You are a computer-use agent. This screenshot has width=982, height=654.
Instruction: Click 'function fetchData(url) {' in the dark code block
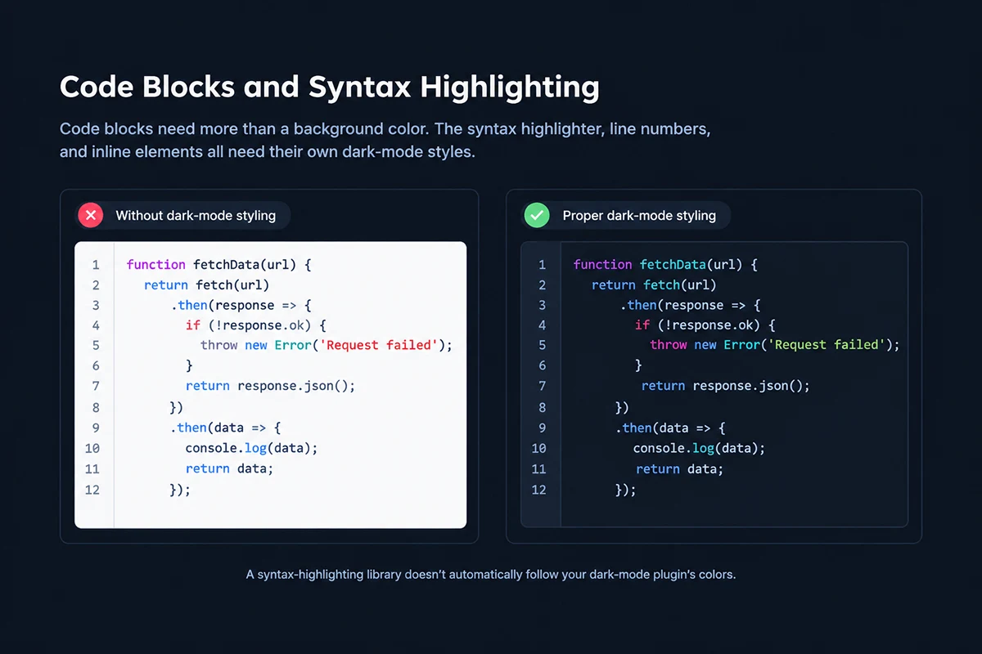click(666, 265)
